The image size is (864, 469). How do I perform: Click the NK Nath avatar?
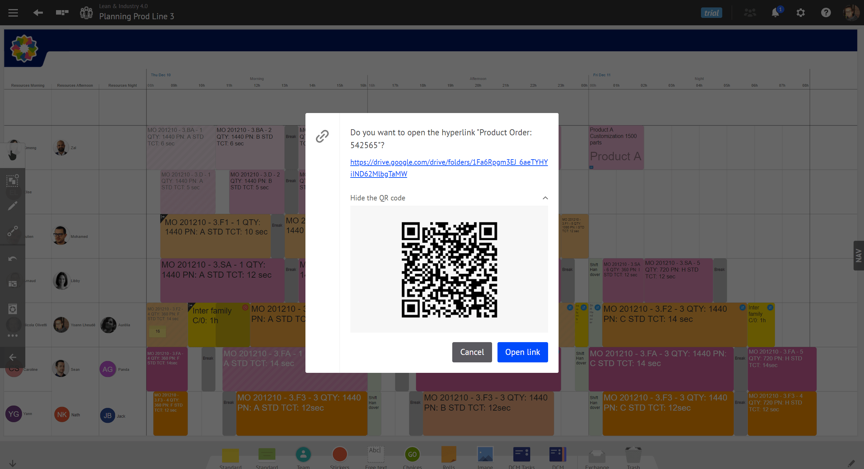click(x=62, y=414)
